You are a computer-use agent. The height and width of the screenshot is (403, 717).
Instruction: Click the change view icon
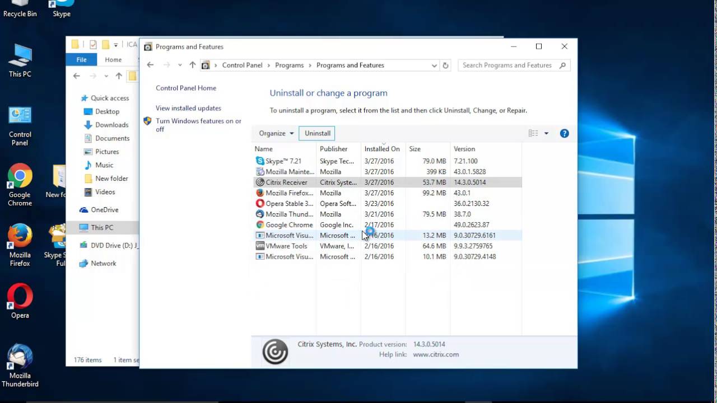coord(533,133)
